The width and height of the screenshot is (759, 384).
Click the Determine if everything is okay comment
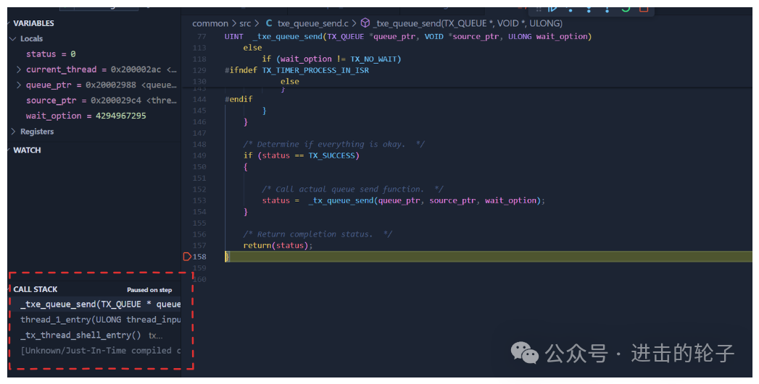[x=334, y=145]
